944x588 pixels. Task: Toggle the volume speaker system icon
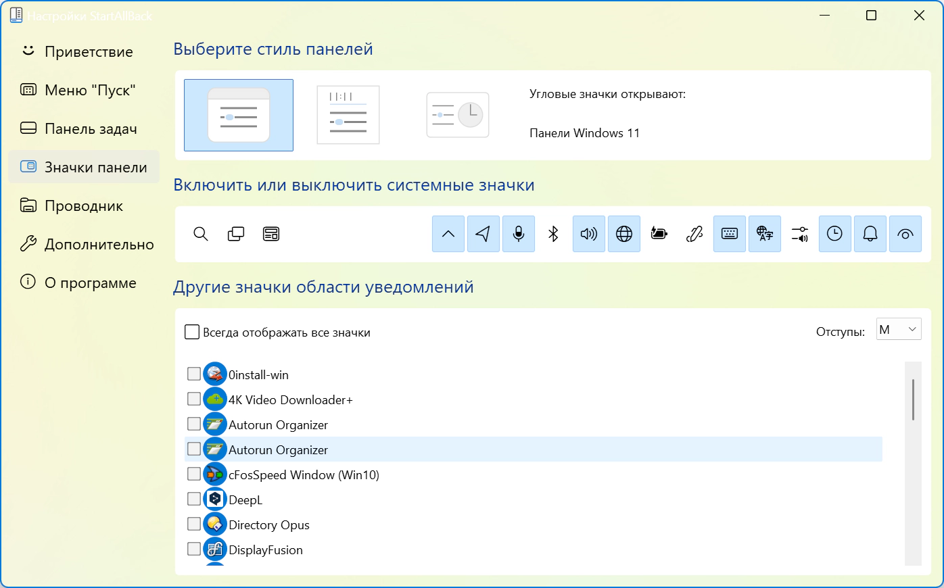click(x=589, y=234)
